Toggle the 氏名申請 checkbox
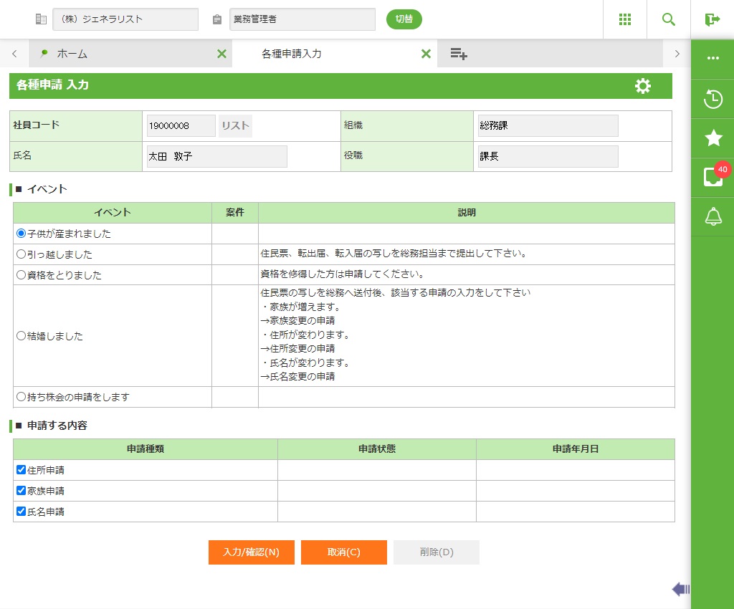 point(21,512)
